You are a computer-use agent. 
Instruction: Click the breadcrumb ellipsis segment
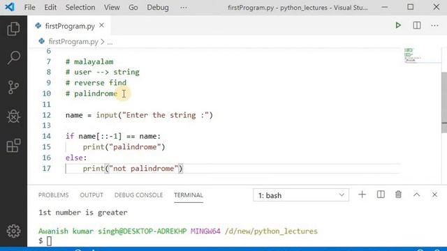click(110, 42)
